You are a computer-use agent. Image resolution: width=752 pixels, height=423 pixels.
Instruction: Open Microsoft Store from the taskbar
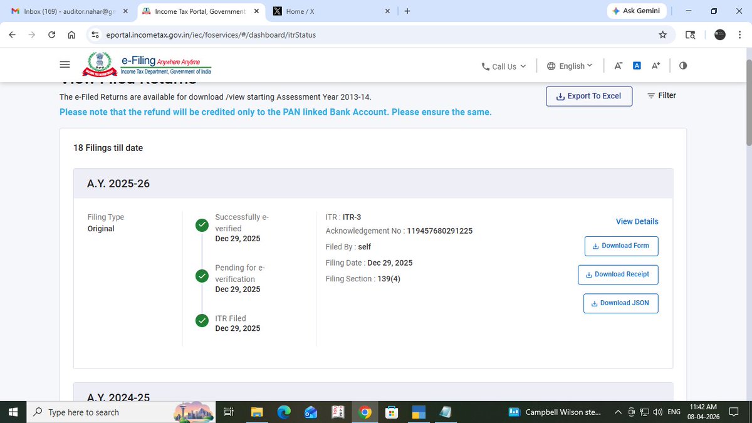pos(392,412)
